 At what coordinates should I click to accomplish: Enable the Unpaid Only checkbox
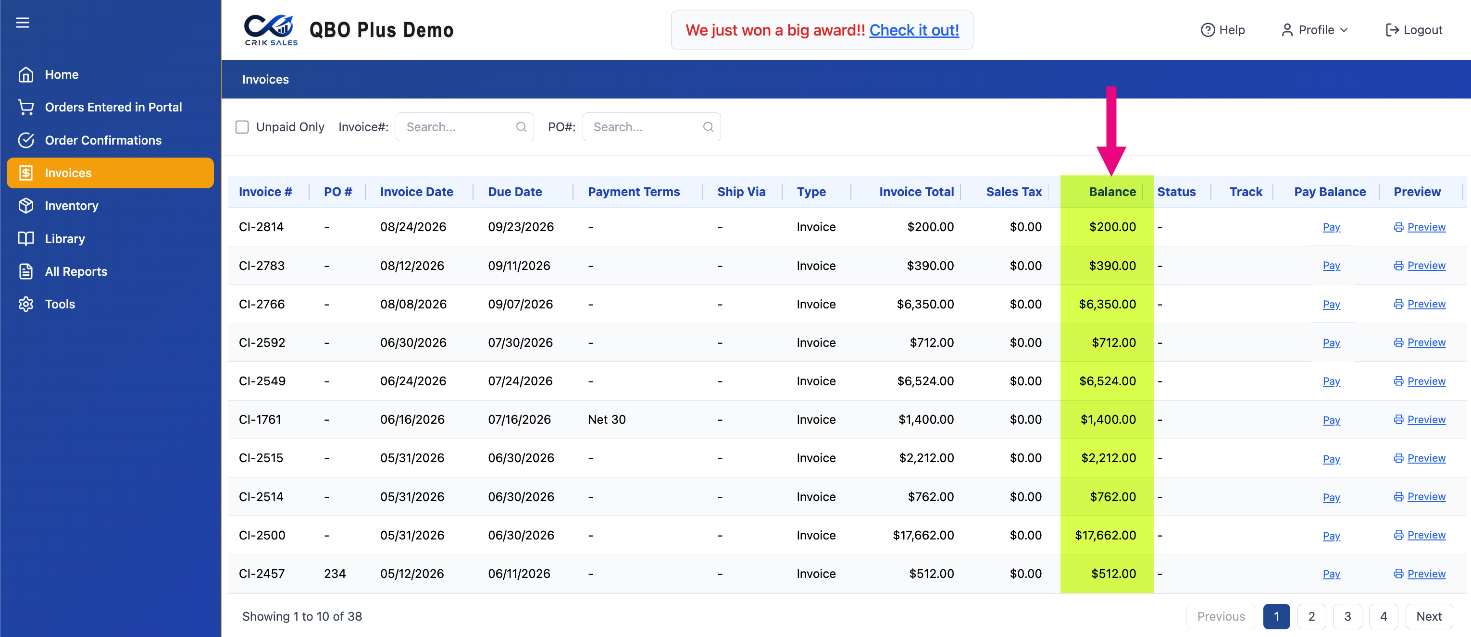click(x=242, y=127)
